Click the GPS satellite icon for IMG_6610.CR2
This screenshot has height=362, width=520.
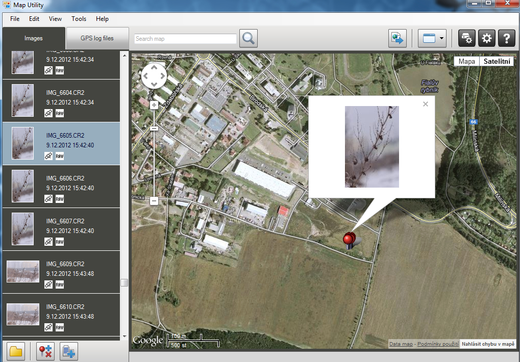(48, 327)
